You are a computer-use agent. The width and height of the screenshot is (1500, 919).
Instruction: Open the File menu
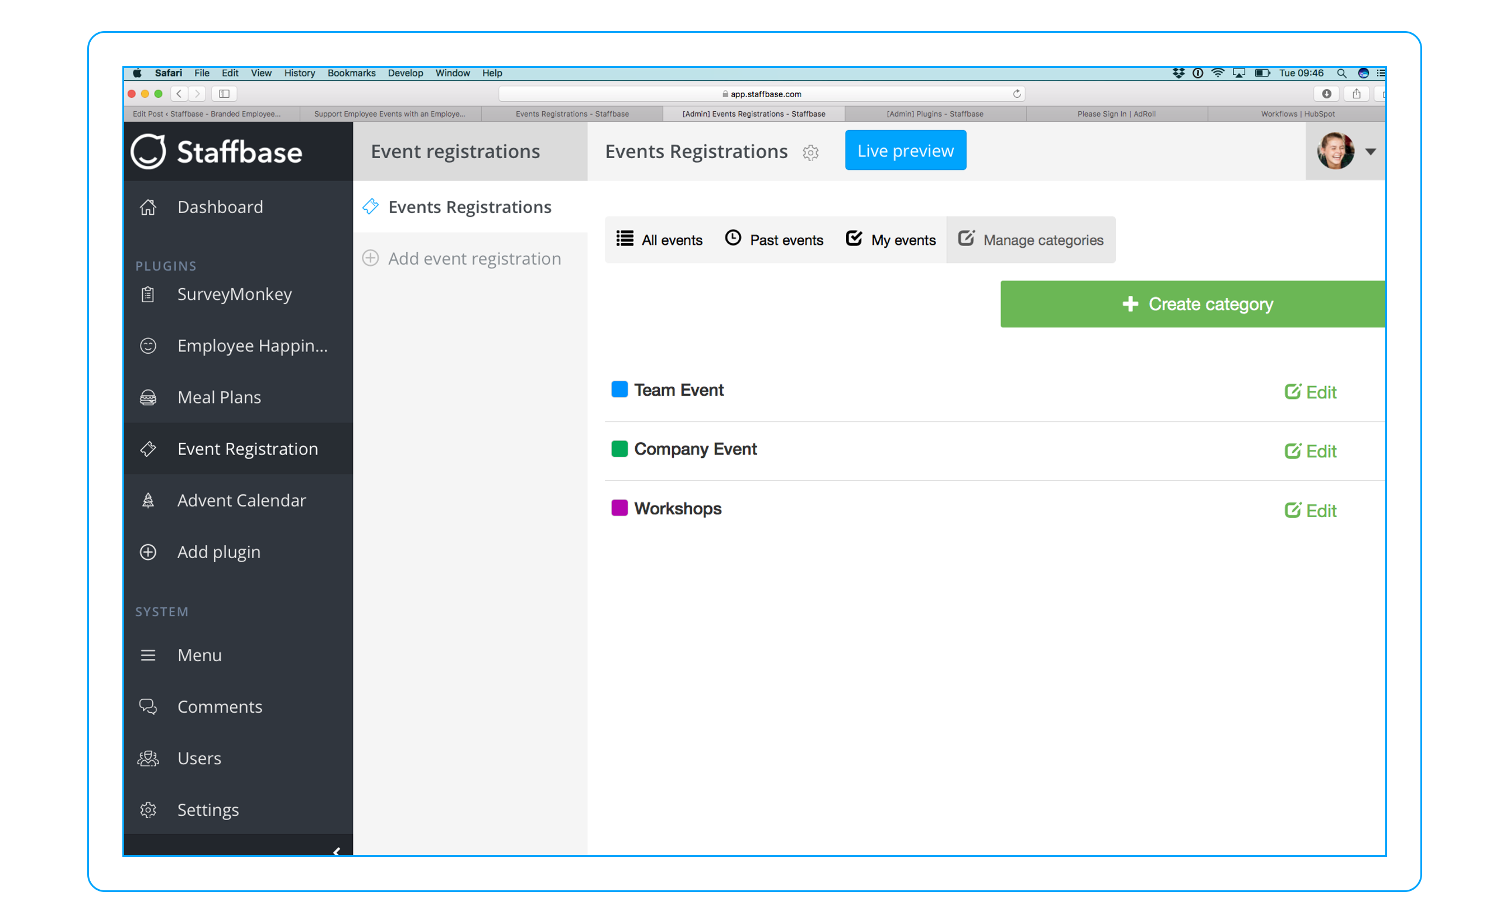click(201, 73)
